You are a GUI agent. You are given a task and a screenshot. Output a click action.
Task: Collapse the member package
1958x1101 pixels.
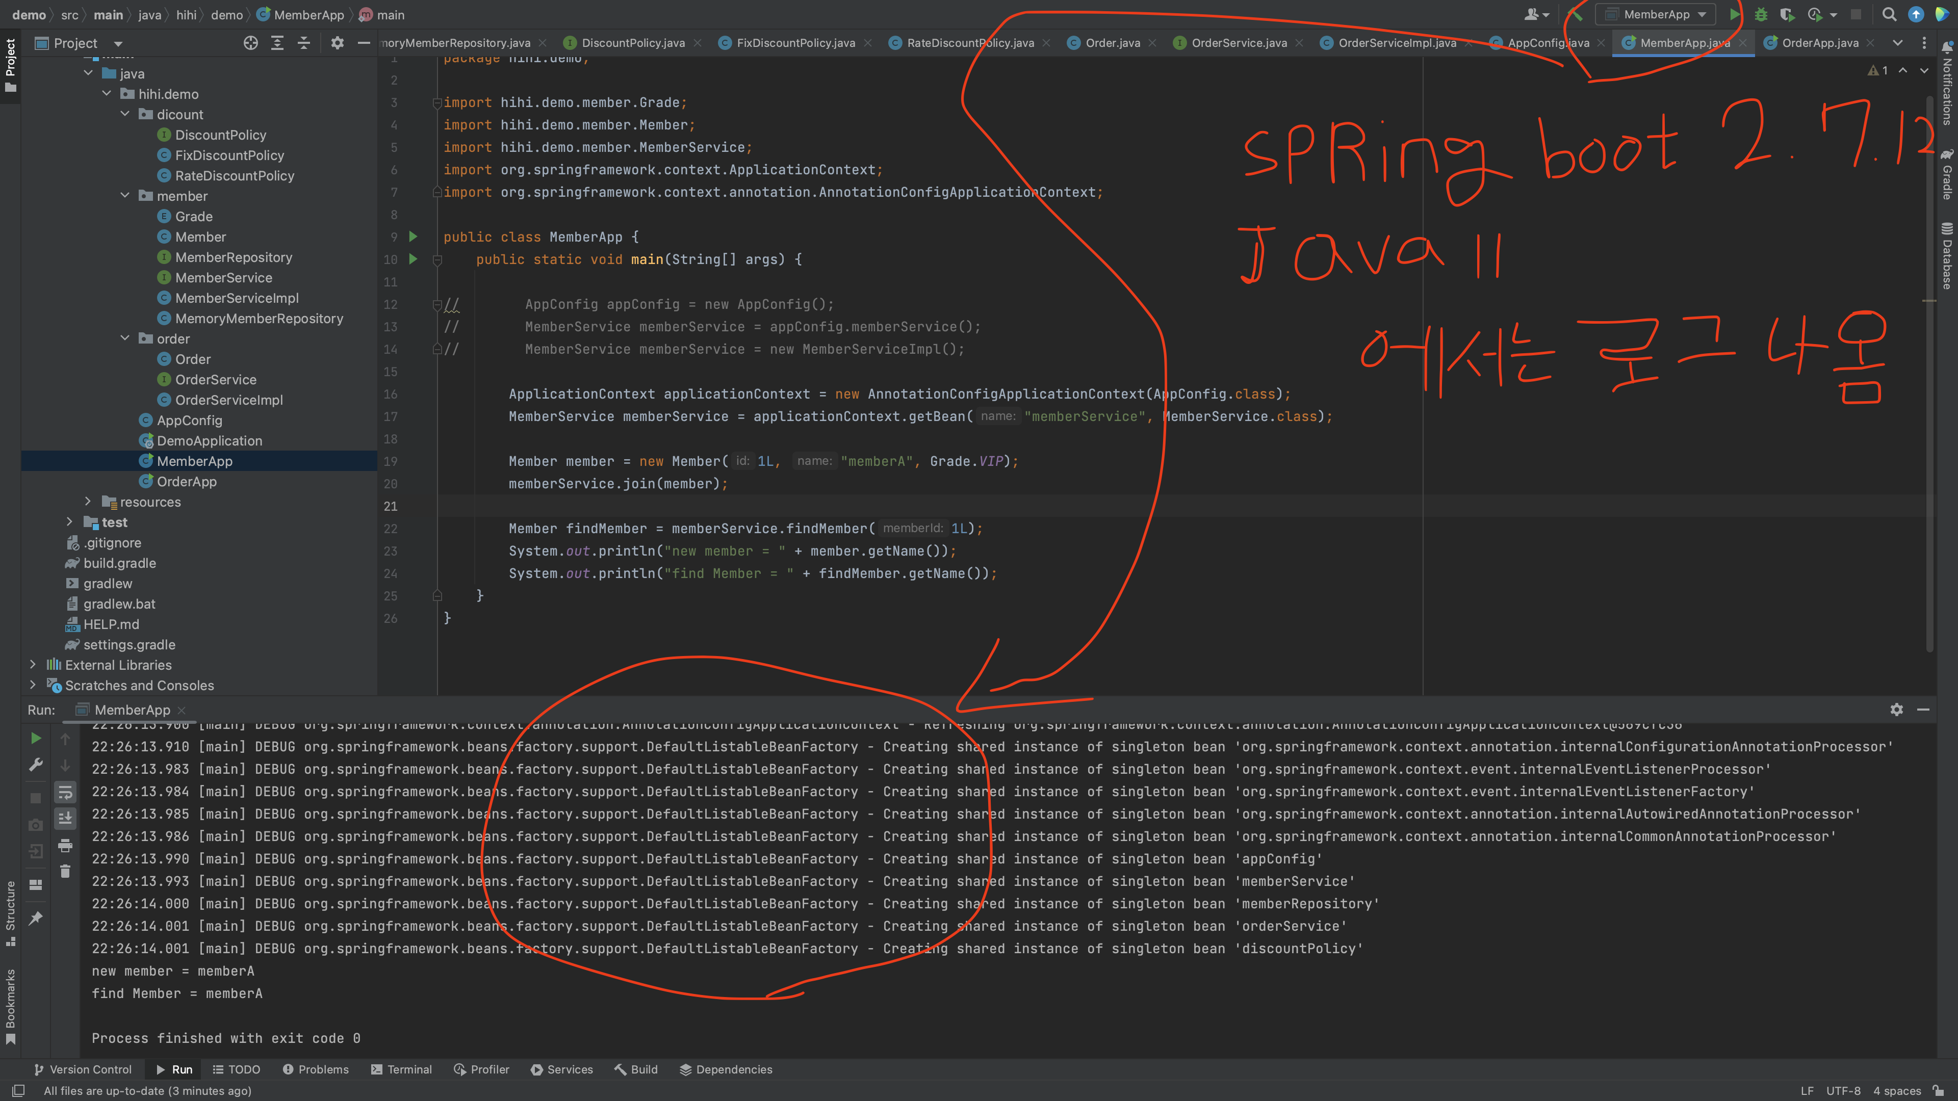(x=124, y=195)
